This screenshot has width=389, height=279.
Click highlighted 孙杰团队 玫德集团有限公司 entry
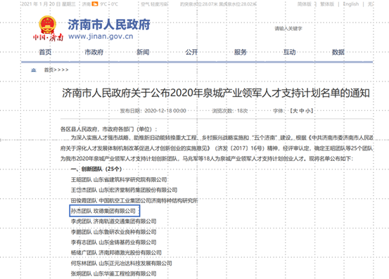(104, 211)
